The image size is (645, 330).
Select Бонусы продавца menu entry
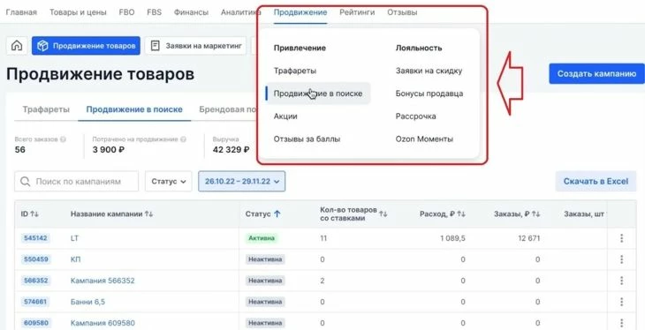pyautogui.click(x=429, y=94)
